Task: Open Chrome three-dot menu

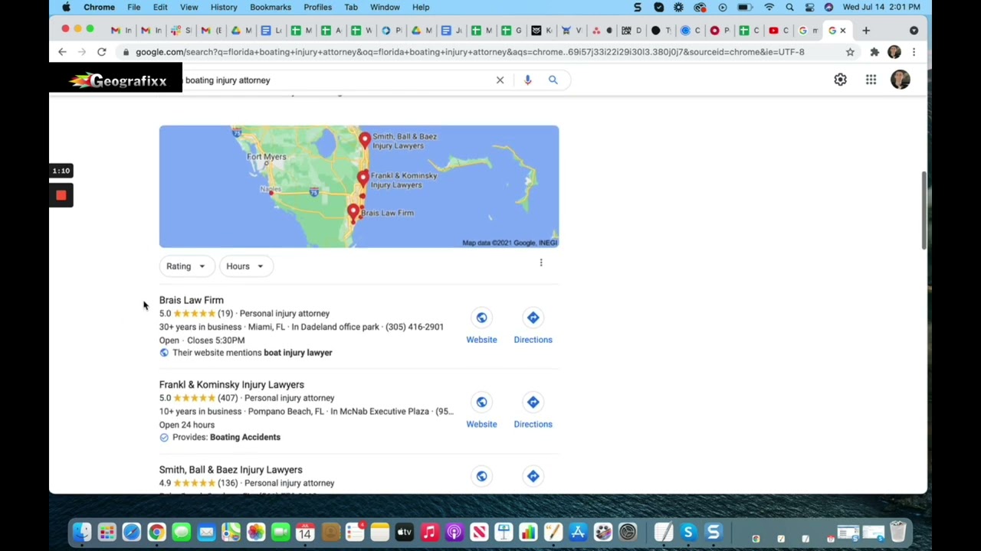Action: (914, 52)
